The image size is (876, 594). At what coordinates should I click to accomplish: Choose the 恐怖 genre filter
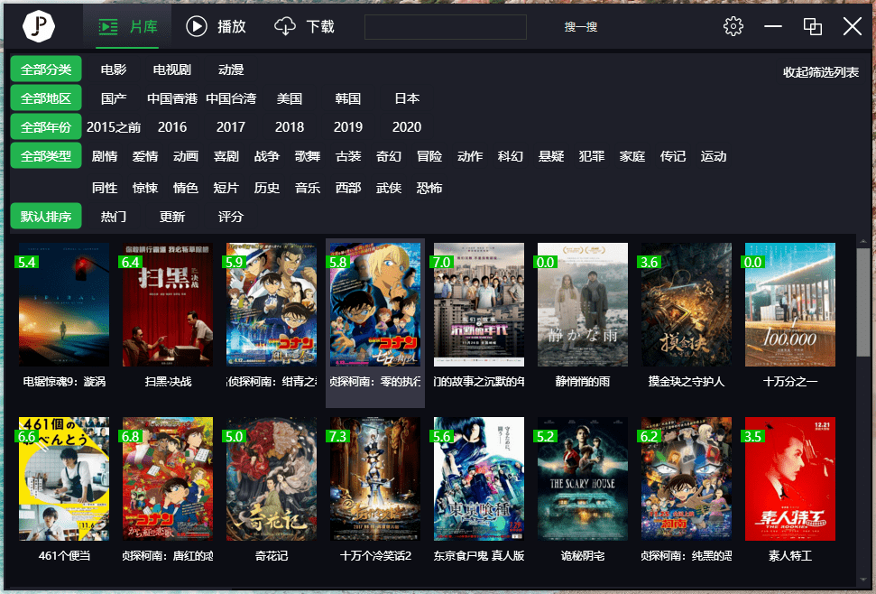pyautogui.click(x=429, y=187)
